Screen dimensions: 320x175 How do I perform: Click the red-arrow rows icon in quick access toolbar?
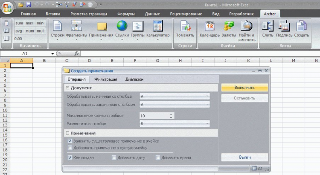pos(82,5)
